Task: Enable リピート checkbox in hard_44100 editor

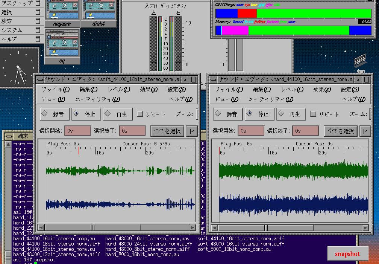Action: (313, 114)
